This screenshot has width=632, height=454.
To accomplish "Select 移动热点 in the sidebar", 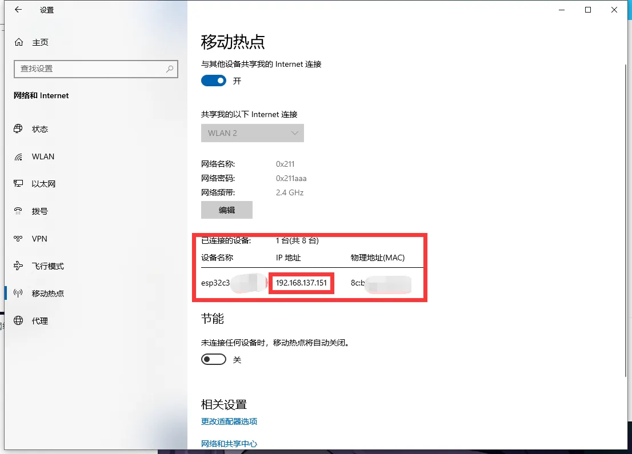I will point(47,294).
